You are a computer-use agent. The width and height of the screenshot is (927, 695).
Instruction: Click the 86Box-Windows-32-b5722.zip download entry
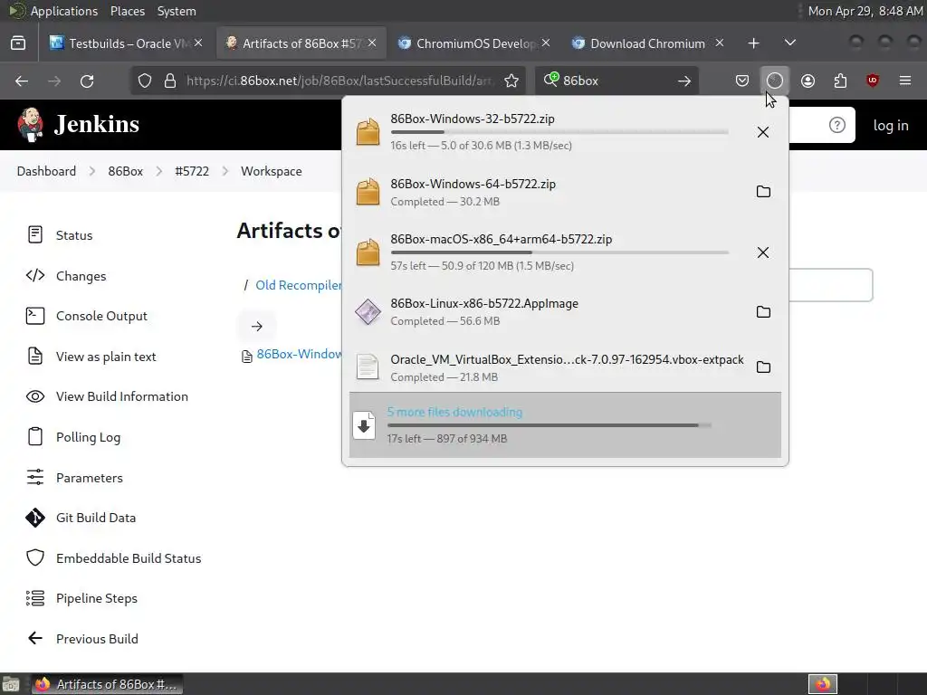point(547,132)
